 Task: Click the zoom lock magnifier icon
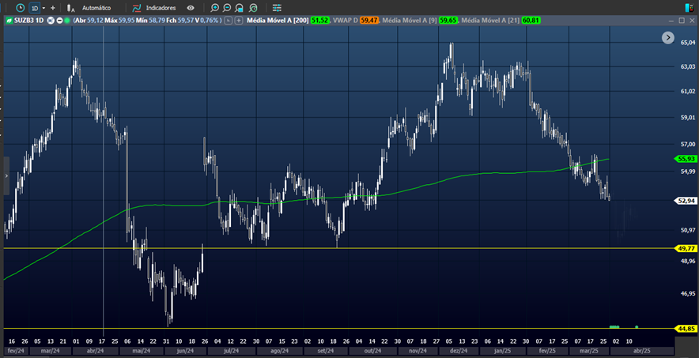(x=240, y=7)
